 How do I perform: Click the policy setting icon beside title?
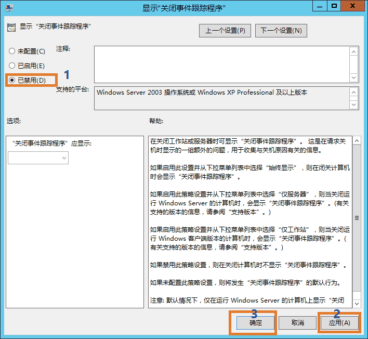(11, 27)
